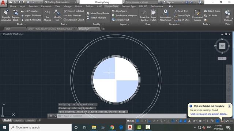Select Enclose in Object

tap(74, 20)
